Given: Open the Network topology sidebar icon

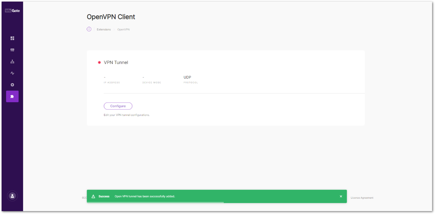Looking at the screenshot, I should coord(12,62).
